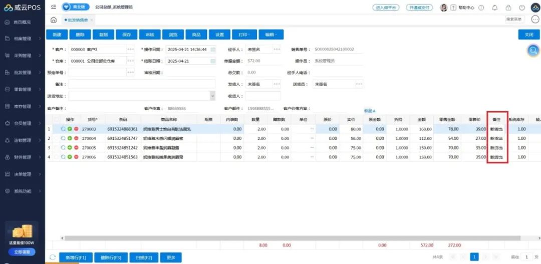Click the green add icon in row 270003
This screenshot has height=264, width=541.
coord(69,129)
